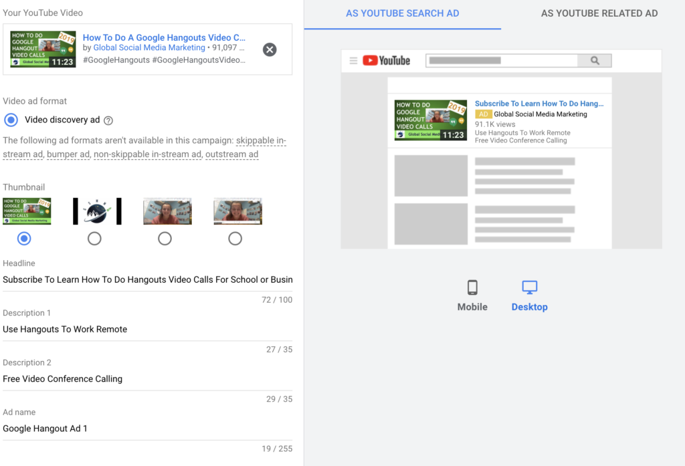Click the non-skippable in-stream ad term
The image size is (685, 466).
(x=148, y=154)
